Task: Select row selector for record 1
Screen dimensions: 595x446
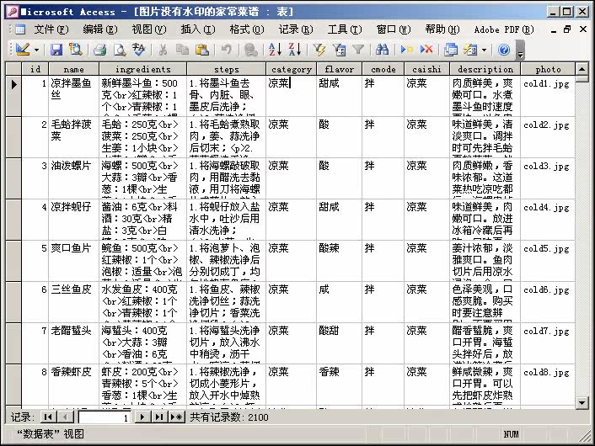Action: click(x=13, y=96)
